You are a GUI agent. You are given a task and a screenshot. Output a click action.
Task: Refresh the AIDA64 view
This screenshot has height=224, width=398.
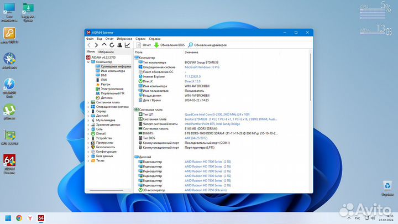tap(112, 45)
